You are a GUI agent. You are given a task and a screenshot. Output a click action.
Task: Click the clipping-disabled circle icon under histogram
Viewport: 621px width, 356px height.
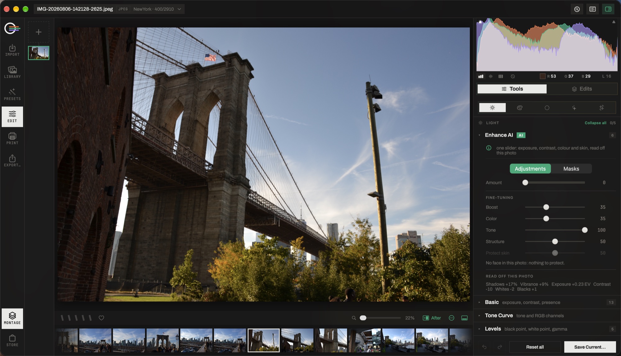click(513, 76)
